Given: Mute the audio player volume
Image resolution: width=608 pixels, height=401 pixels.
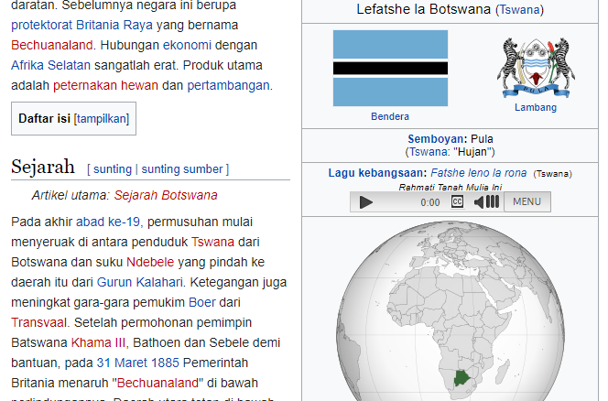Looking at the screenshot, I should pos(479,202).
